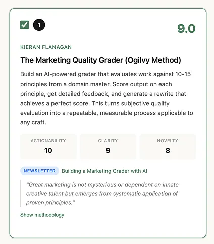Click the ACTIONABILITY heading label
The height and width of the screenshot is (244, 214).
[x=48, y=141]
